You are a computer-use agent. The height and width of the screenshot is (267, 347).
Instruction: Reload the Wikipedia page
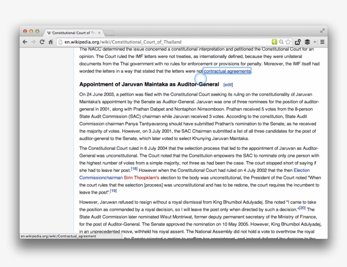[42, 42]
